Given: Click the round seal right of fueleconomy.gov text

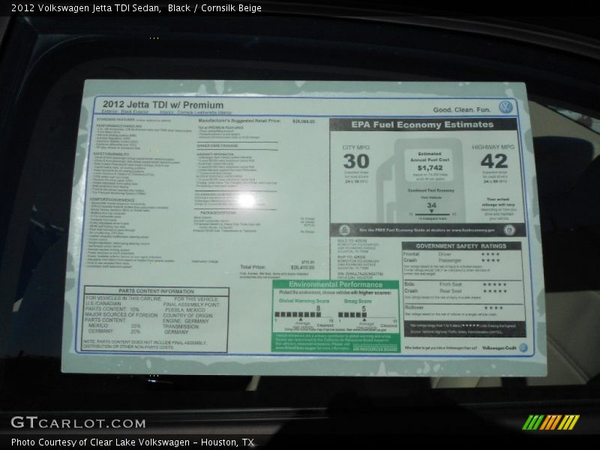Looking at the screenshot, I should (508, 230).
